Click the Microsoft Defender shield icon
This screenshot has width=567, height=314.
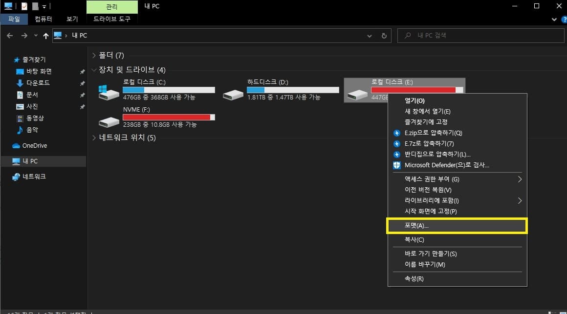click(x=396, y=165)
